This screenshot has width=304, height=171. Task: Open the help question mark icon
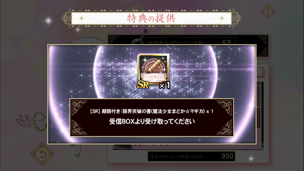point(268,11)
